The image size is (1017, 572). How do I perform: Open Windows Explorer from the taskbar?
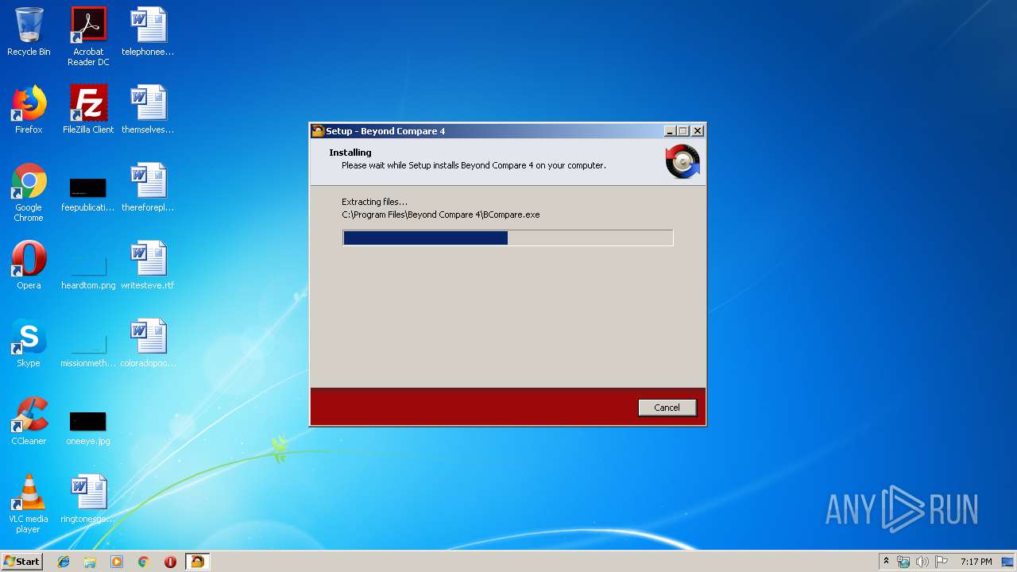pos(90,562)
